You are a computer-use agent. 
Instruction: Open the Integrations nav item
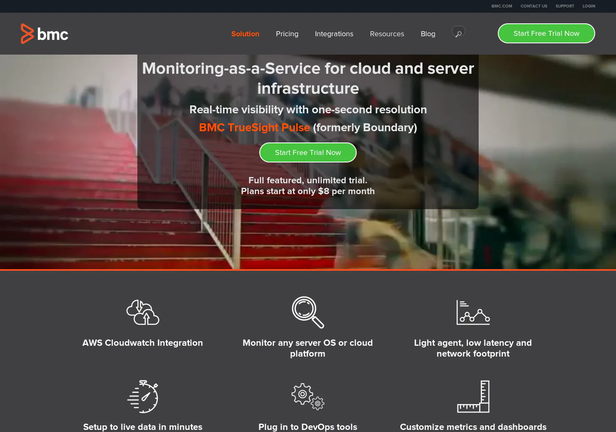point(334,34)
